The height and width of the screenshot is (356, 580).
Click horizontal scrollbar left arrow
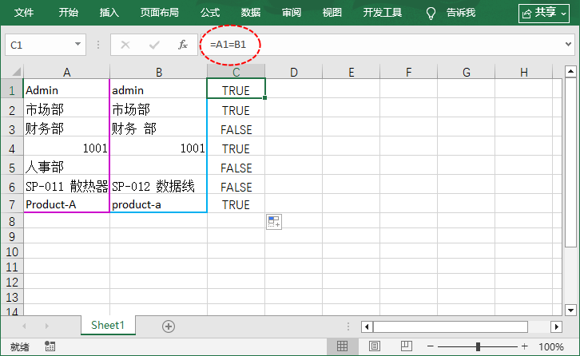pos(367,326)
